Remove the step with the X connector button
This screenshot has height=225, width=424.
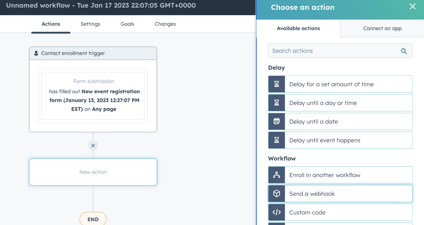[x=93, y=145]
